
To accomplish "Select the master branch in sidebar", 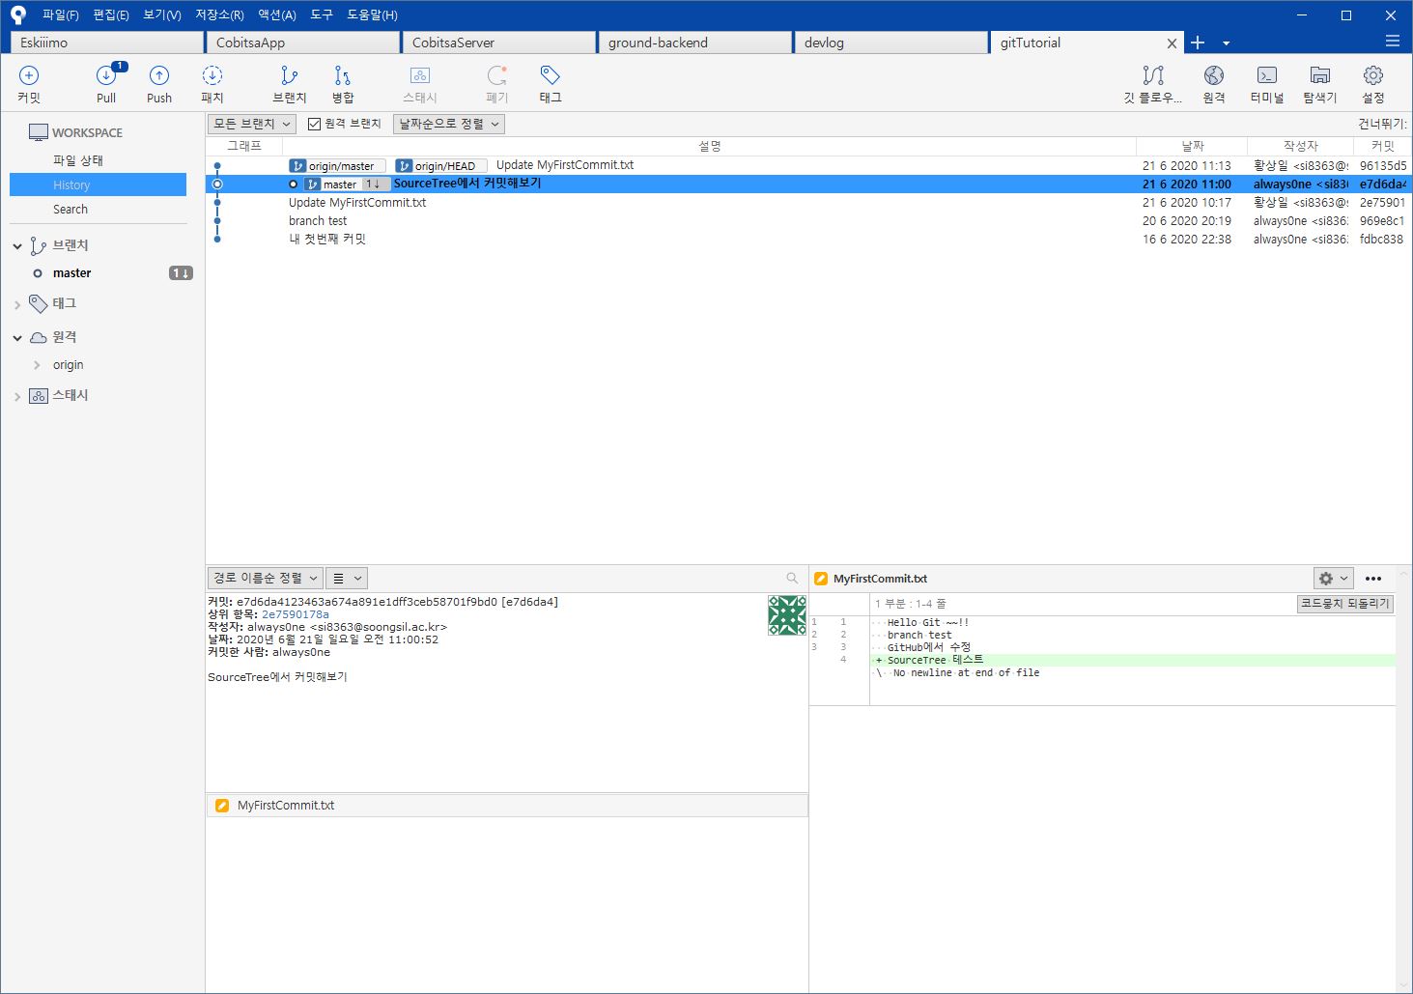I will [x=72, y=273].
